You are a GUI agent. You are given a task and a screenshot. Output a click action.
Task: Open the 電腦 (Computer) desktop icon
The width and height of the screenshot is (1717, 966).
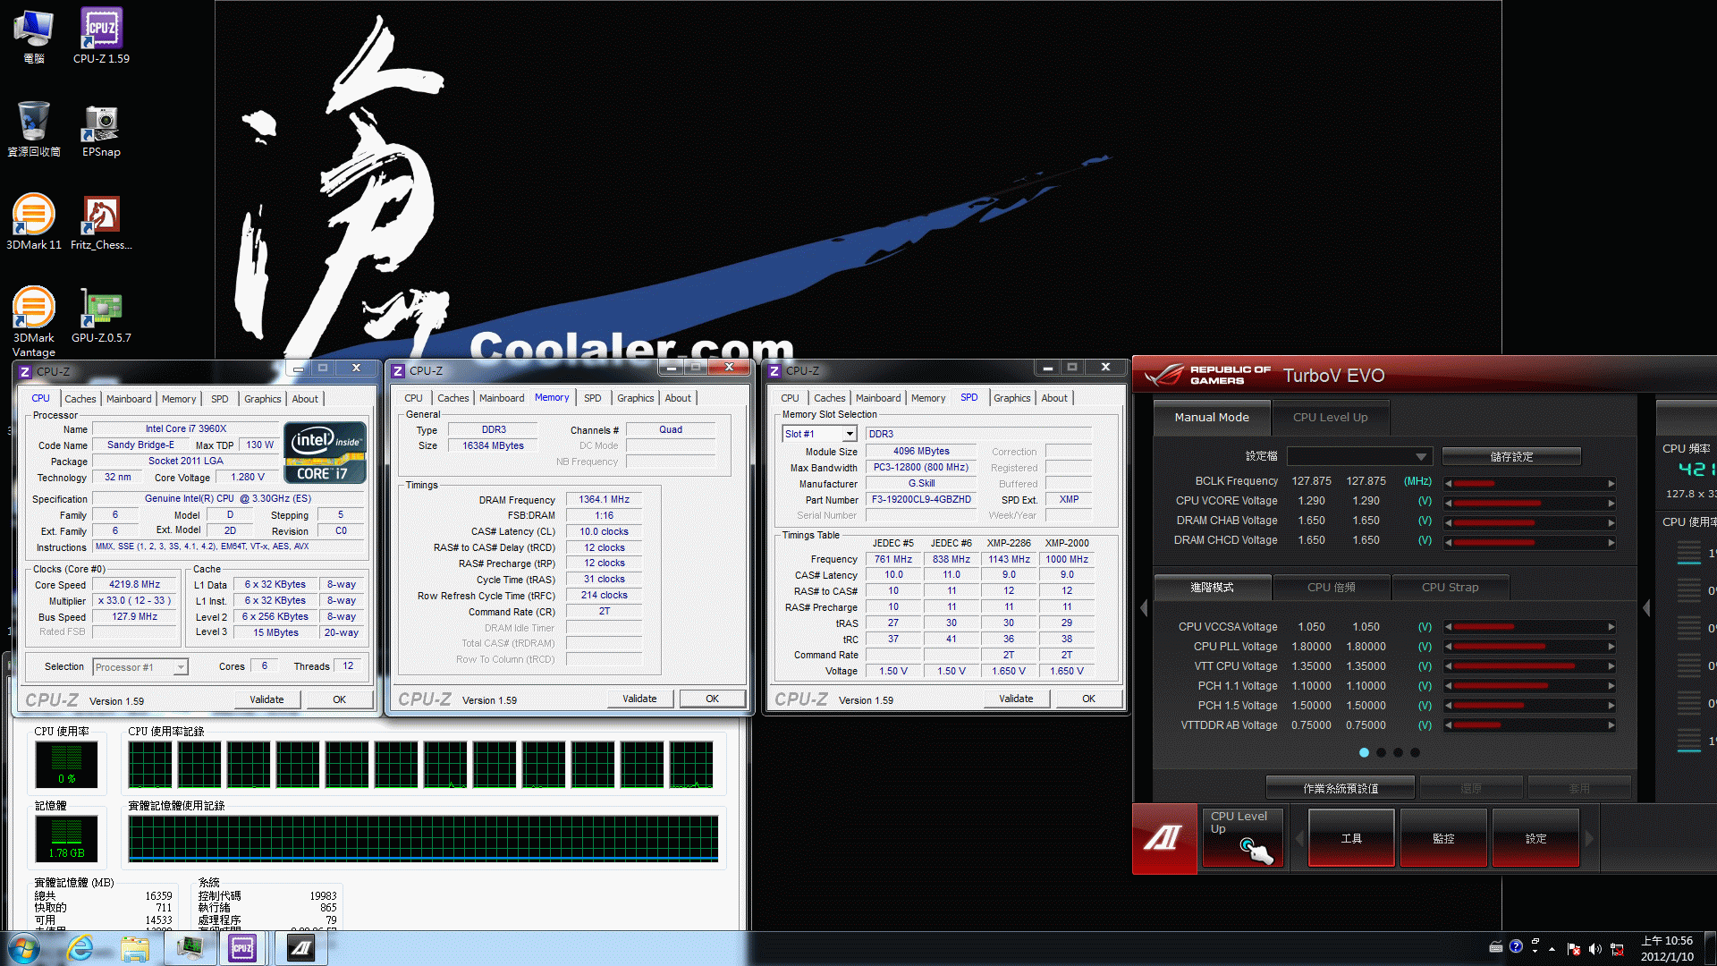pos(34,36)
